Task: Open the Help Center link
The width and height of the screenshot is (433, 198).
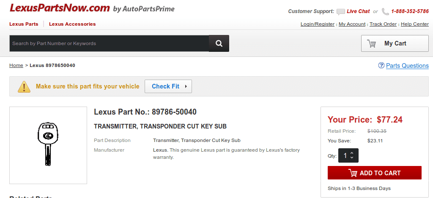Action: coord(415,24)
